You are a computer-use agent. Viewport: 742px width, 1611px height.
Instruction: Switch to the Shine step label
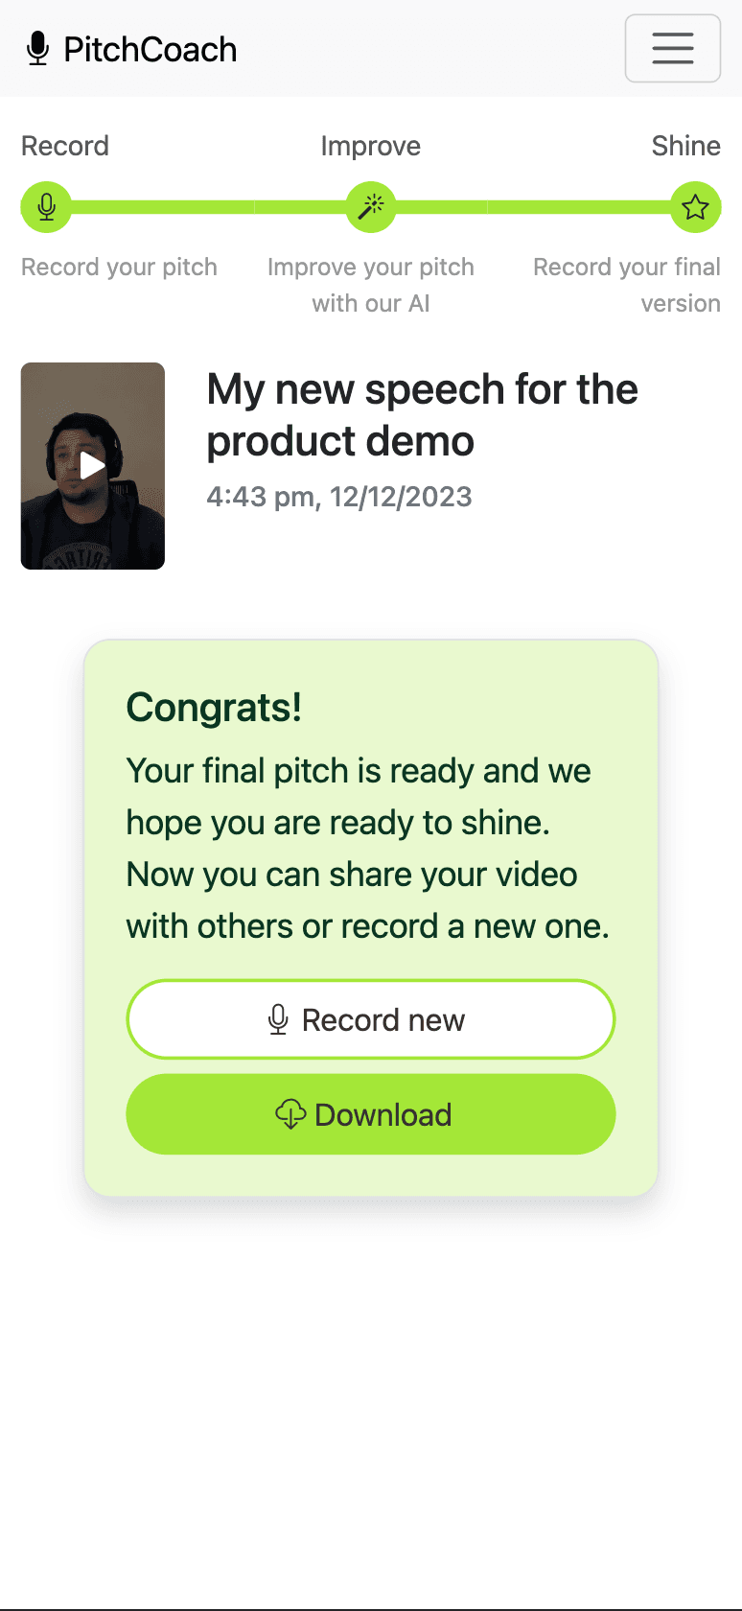[685, 146]
